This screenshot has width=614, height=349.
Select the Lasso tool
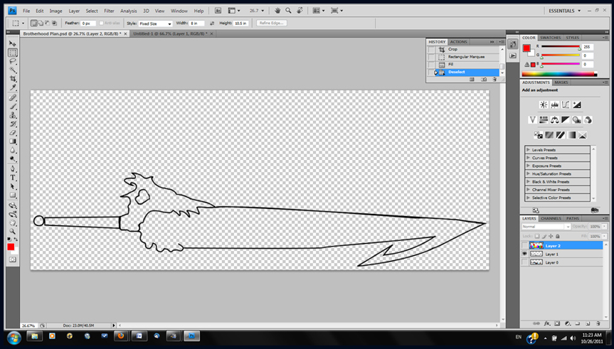pyautogui.click(x=13, y=61)
